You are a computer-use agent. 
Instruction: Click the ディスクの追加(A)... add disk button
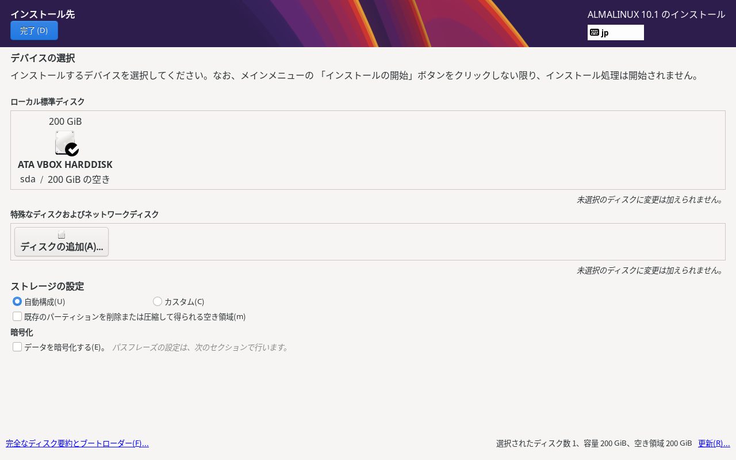tap(62, 241)
